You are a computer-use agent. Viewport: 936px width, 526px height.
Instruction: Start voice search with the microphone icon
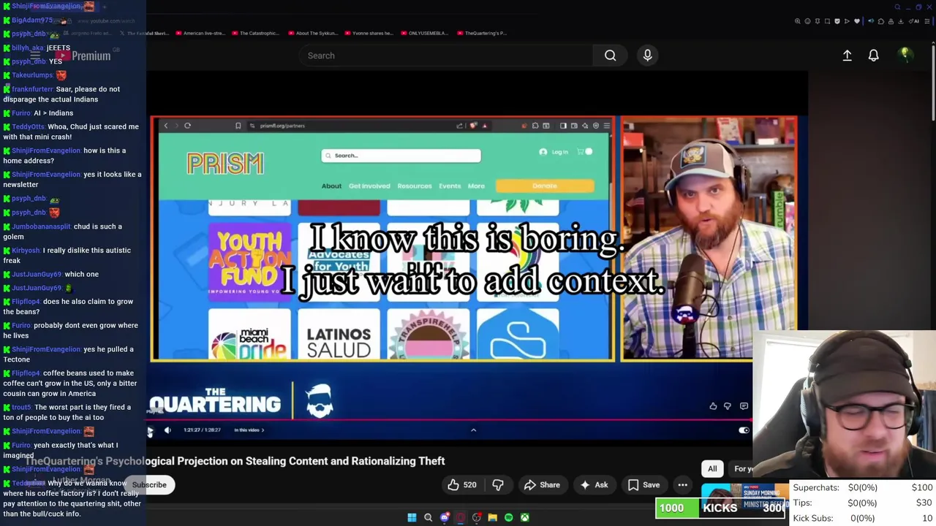tap(647, 56)
